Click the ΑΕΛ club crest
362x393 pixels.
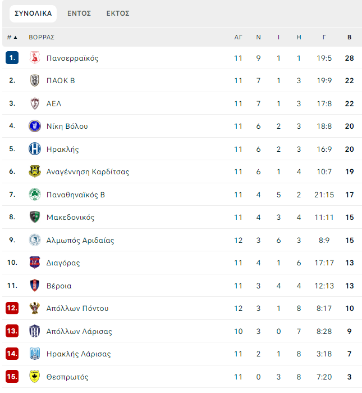(35, 103)
